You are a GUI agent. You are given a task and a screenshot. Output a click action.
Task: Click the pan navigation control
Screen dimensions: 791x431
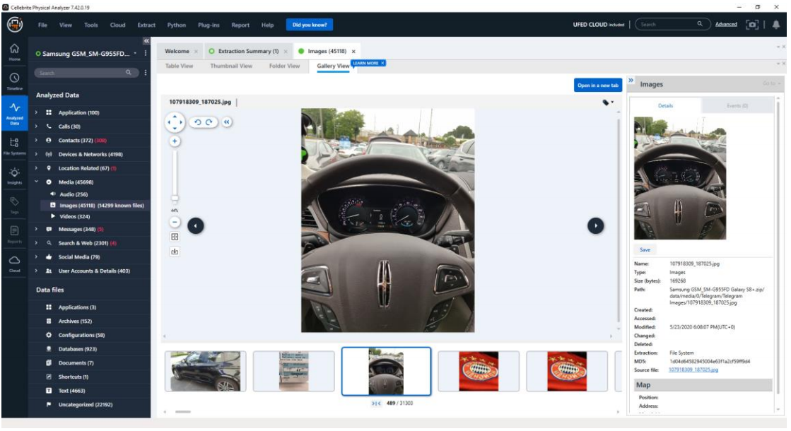tap(175, 122)
